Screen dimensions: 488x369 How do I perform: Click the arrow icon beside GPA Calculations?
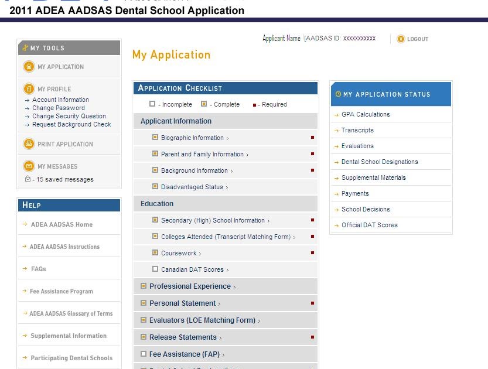336,115
